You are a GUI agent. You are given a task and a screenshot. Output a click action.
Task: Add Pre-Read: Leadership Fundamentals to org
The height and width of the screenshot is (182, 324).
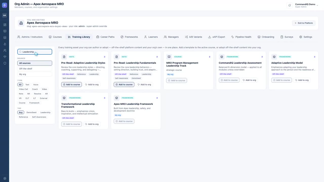click(x=144, y=84)
